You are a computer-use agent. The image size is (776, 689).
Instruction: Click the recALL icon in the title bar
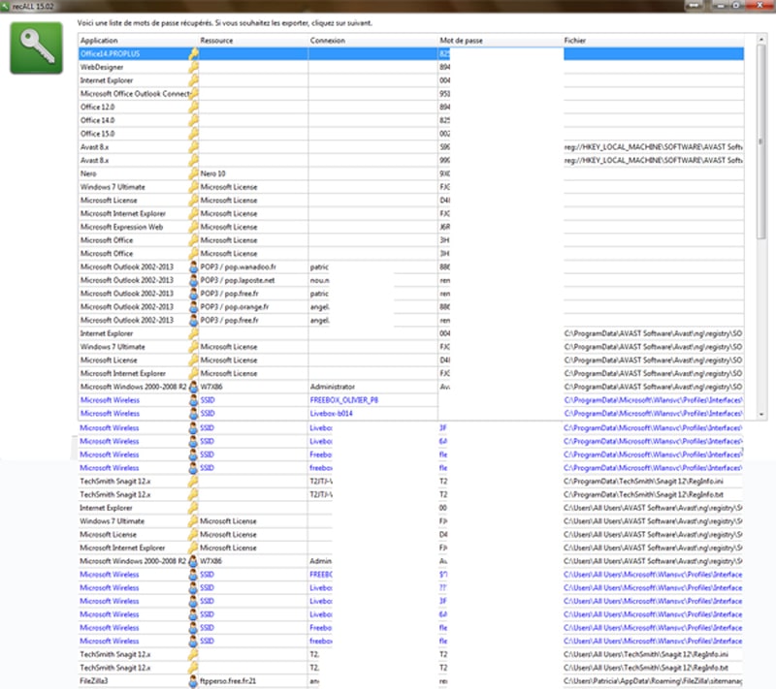tap(5, 7)
